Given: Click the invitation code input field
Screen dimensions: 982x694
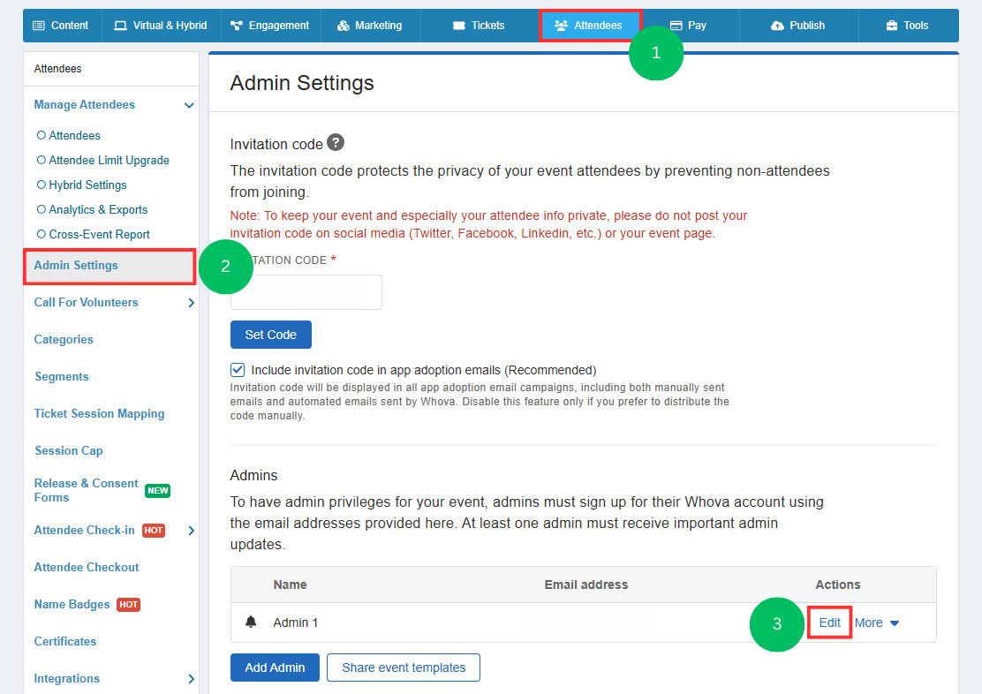Looking at the screenshot, I should click(x=306, y=292).
